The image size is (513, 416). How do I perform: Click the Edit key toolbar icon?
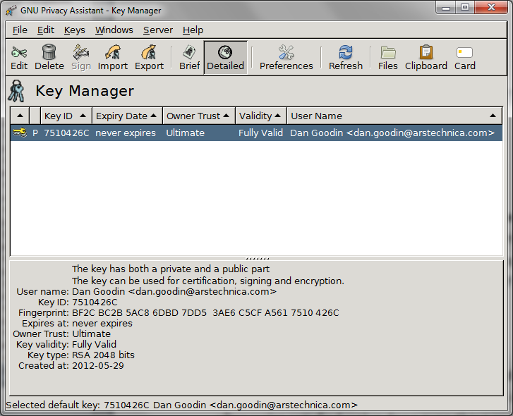(x=19, y=52)
